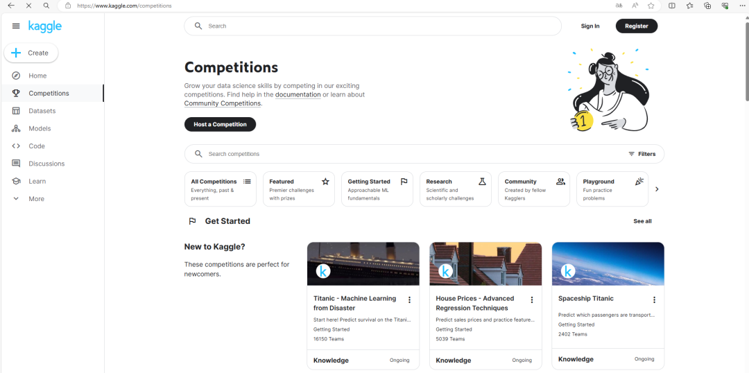Click the Kaggle logo
This screenshot has width=749, height=373.
point(45,26)
